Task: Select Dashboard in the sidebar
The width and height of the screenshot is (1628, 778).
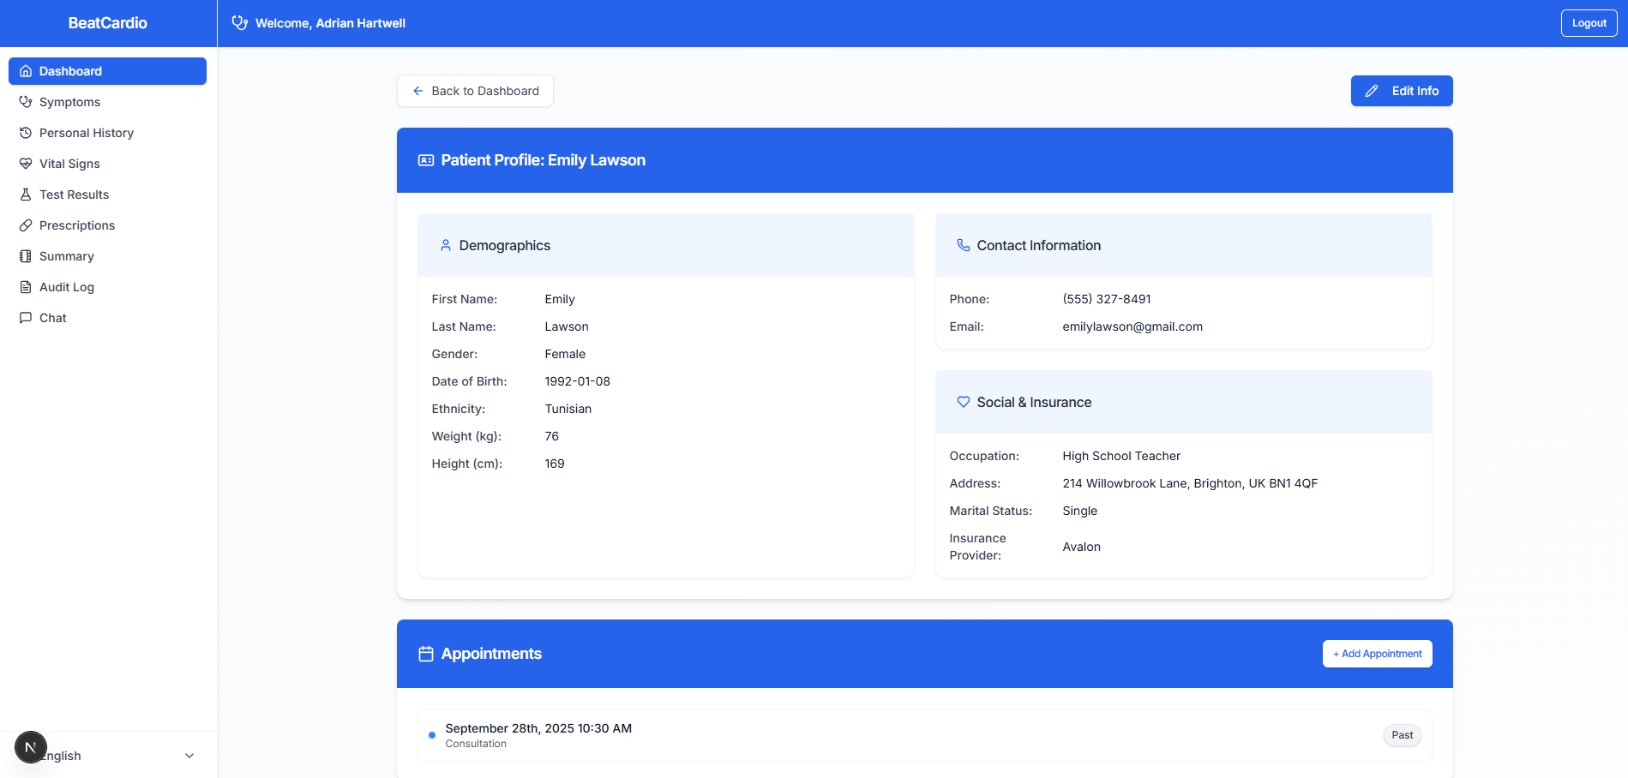Action: point(70,70)
